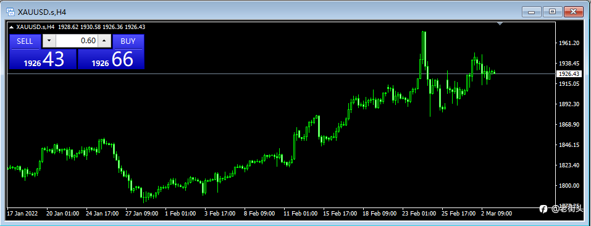Click the 1823.40 price scale label
Screen dimensions: 591x226
569,165
